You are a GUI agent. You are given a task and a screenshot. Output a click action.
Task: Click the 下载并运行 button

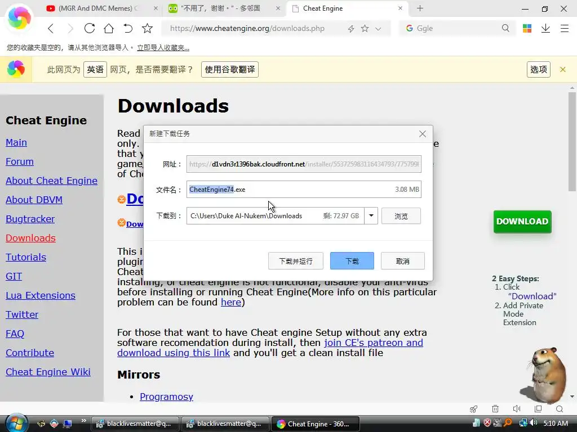click(x=295, y=261)
